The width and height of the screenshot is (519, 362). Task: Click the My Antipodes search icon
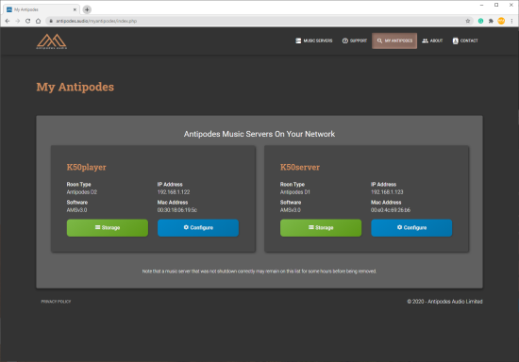point(379,41)
